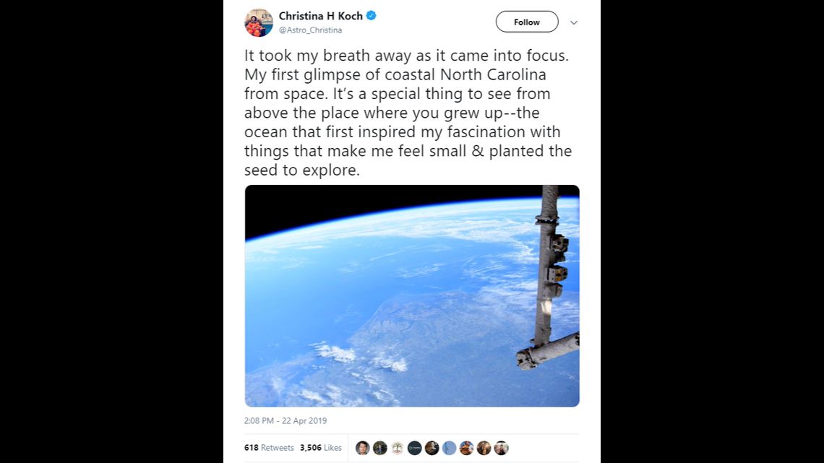
Task: Click the Christina H Koch display name
Action: tap(321, 16)
